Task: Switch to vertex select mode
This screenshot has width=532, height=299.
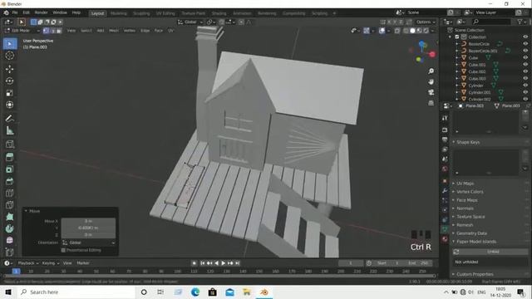Action: (47, 31)
